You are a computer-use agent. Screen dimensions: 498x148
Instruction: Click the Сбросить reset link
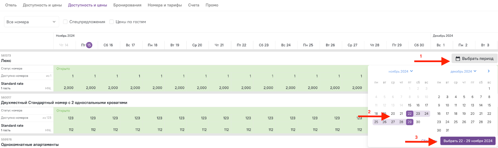[430, 141]
